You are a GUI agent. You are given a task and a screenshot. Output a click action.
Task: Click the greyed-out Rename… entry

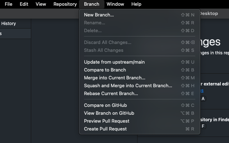(94, 23)
